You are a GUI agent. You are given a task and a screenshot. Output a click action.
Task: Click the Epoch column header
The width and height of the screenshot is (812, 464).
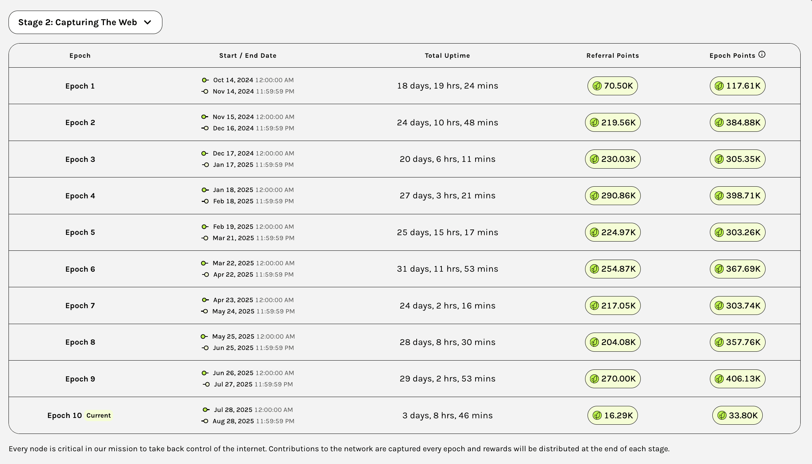coord(80,56)
